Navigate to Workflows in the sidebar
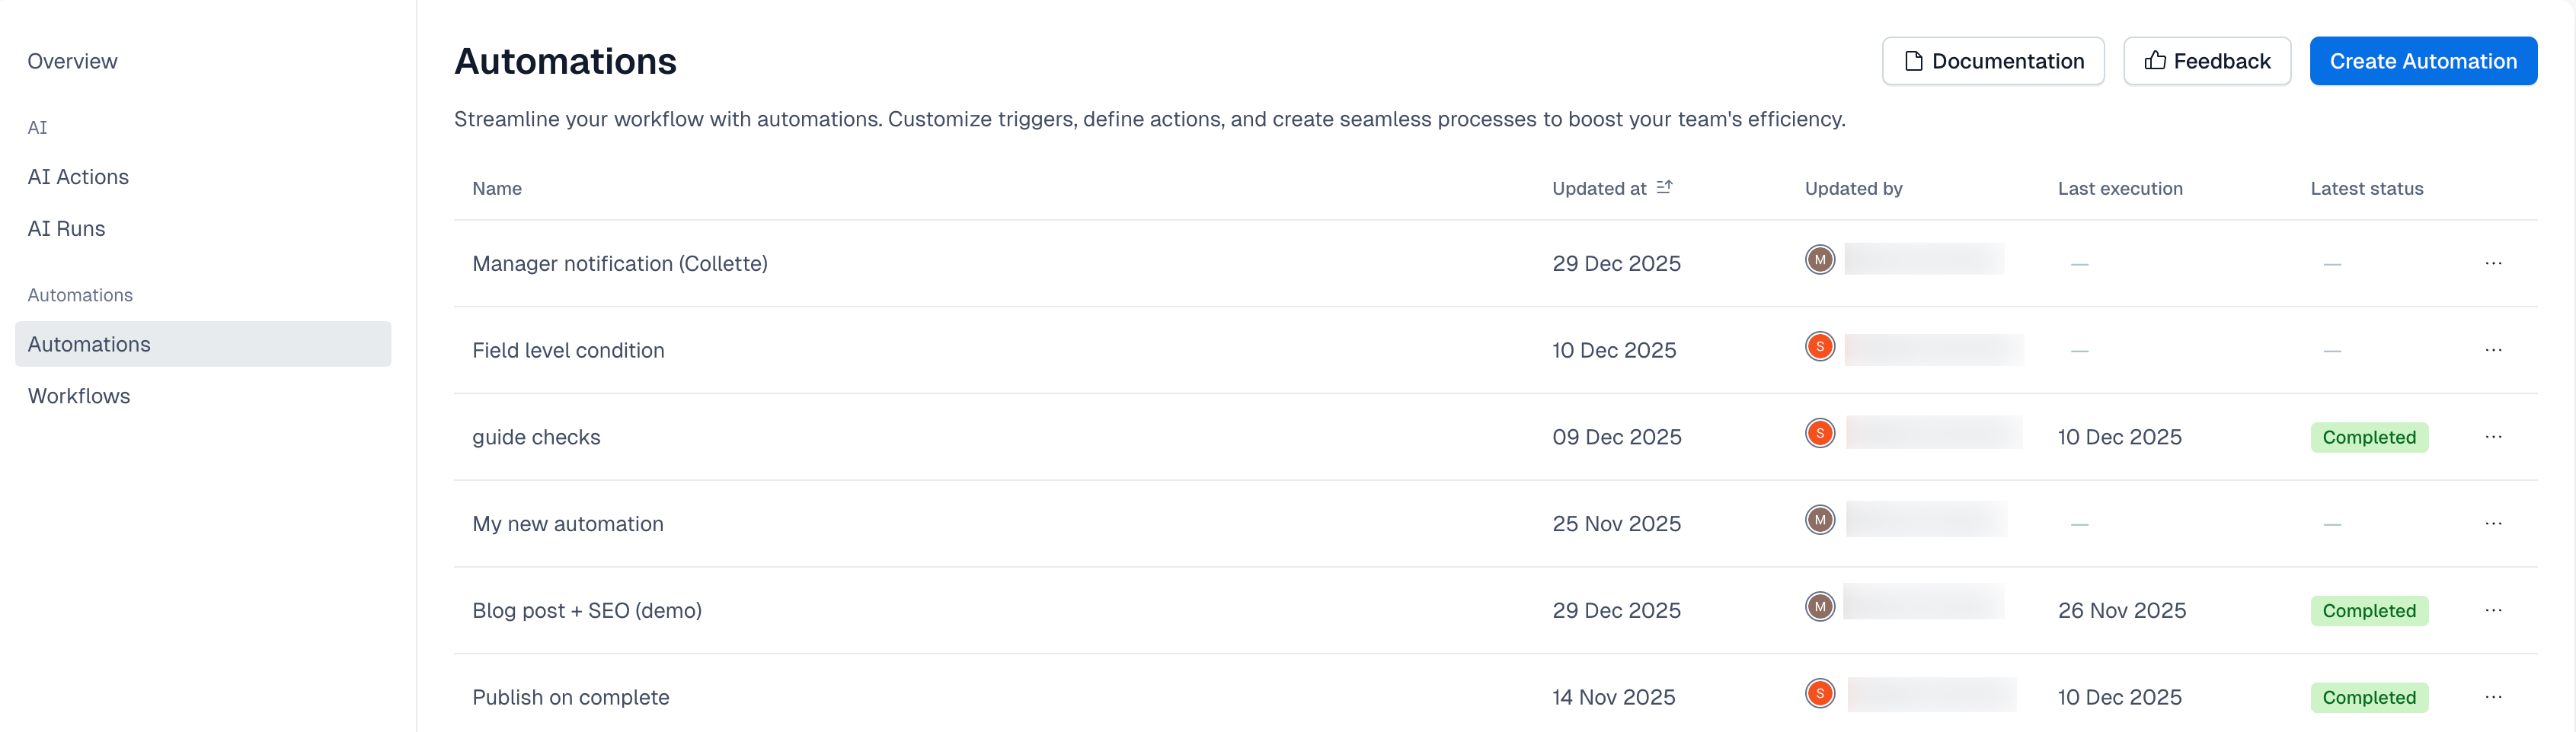Screen dimensions: 2576x732 click(x=79, y=396)
